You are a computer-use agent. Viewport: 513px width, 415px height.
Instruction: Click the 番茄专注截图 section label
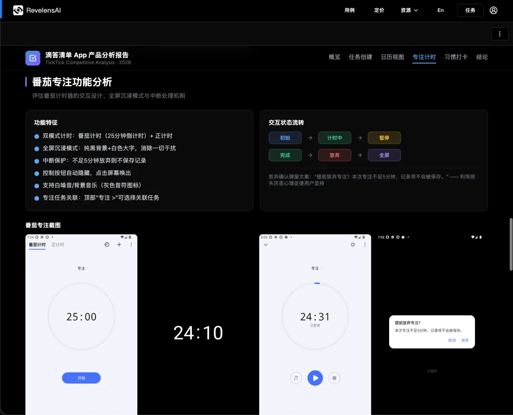[43, 225]
